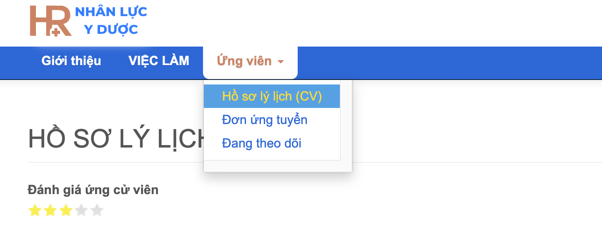Set rating to two stars
The width and height of the screenshot is (602, 225).
click(x=50, y=211)
